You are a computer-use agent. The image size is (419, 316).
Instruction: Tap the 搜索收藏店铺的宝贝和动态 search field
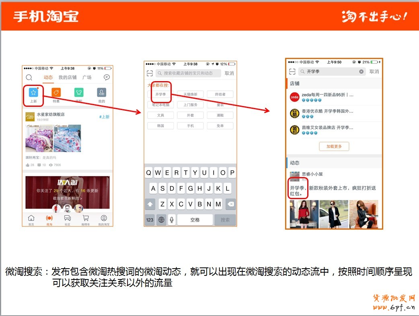click(x=188, y=73)
